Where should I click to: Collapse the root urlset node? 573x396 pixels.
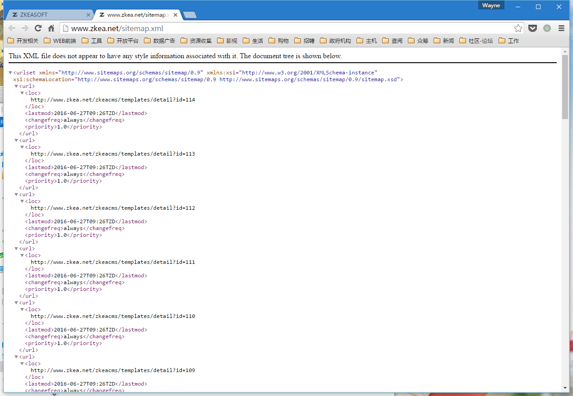pos(10,73)
